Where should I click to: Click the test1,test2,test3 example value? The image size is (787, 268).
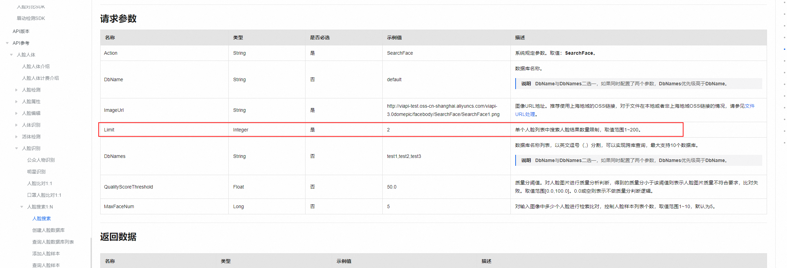[404, 156]
